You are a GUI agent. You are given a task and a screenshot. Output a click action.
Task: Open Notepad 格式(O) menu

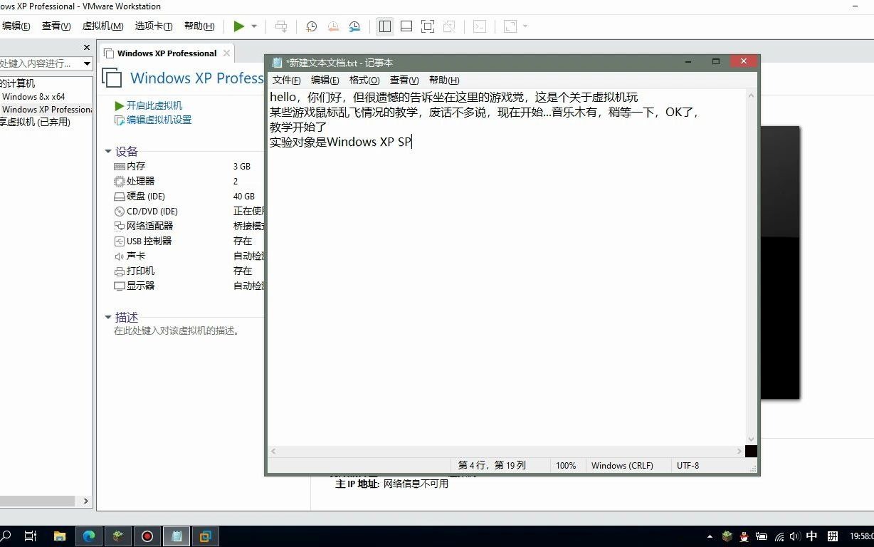coord(364,80)
